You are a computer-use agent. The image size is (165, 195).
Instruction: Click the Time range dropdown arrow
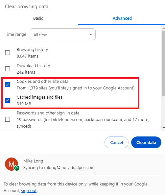coord(91,35)
